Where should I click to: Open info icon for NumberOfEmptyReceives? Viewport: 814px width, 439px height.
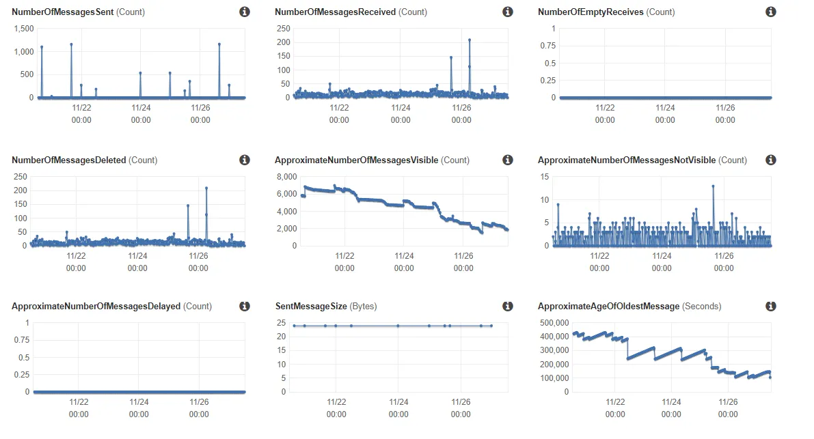(771, 12)
